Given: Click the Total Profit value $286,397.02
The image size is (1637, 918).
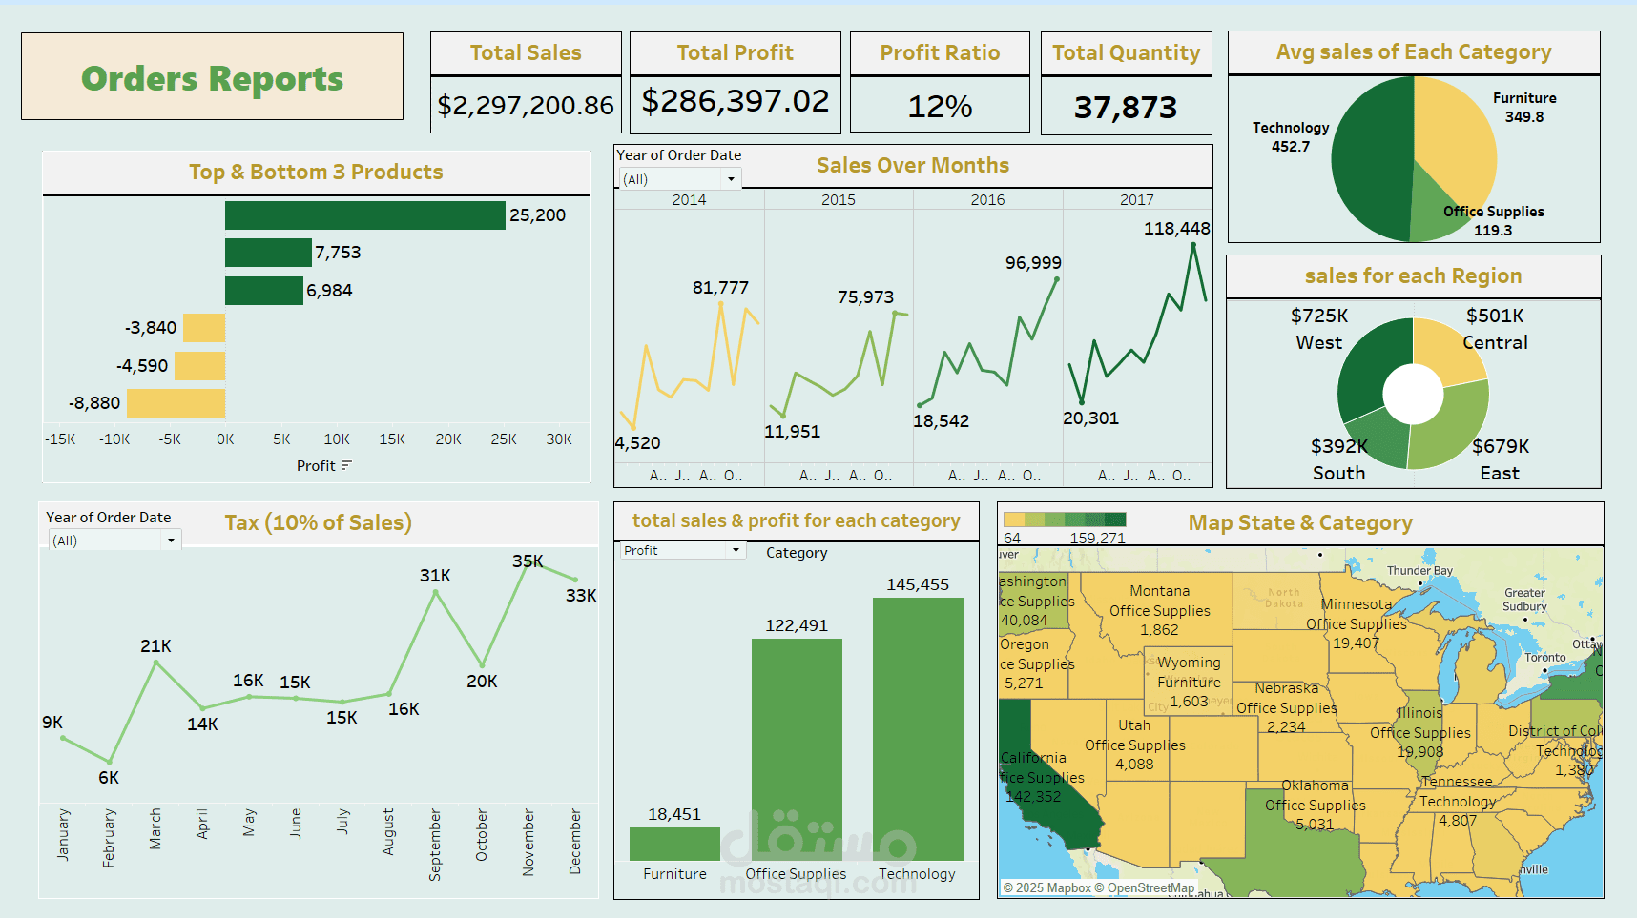Looking at the screenshot, I should (x=736, y=101).
